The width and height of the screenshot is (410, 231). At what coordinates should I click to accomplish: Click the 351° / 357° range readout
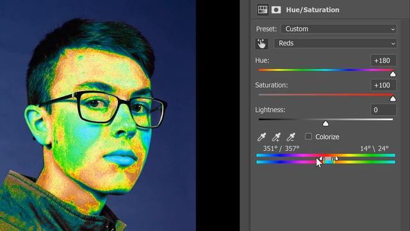click(281, 149)
